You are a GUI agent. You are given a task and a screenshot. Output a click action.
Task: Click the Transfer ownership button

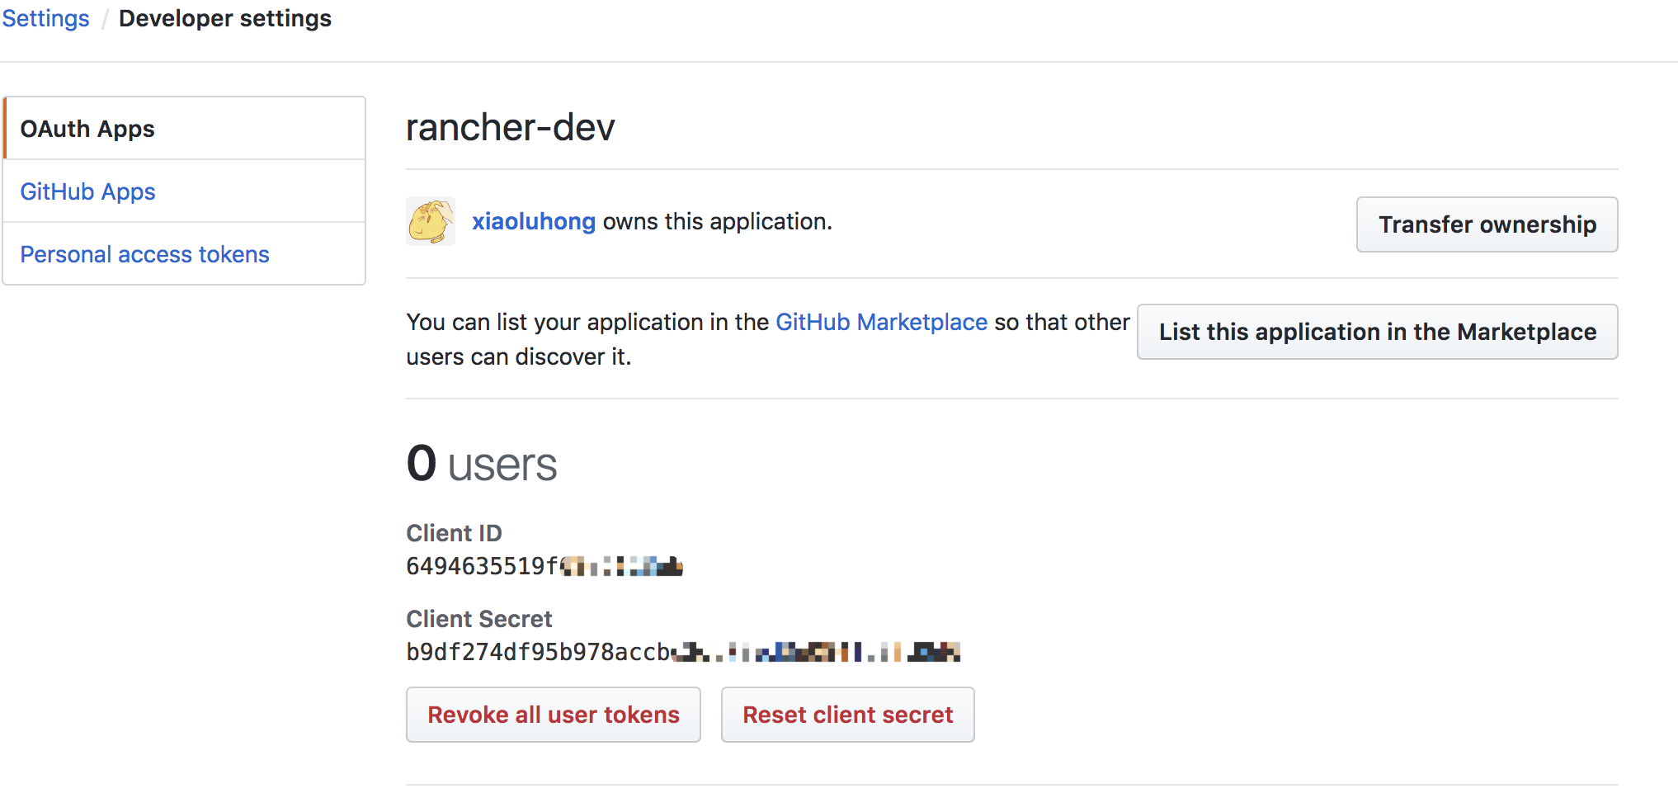[1487, 224]
